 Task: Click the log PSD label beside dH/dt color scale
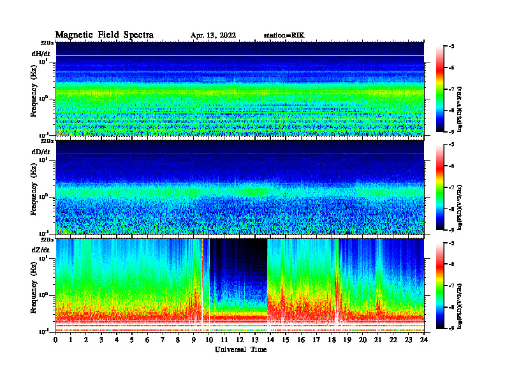click(460, 108)
